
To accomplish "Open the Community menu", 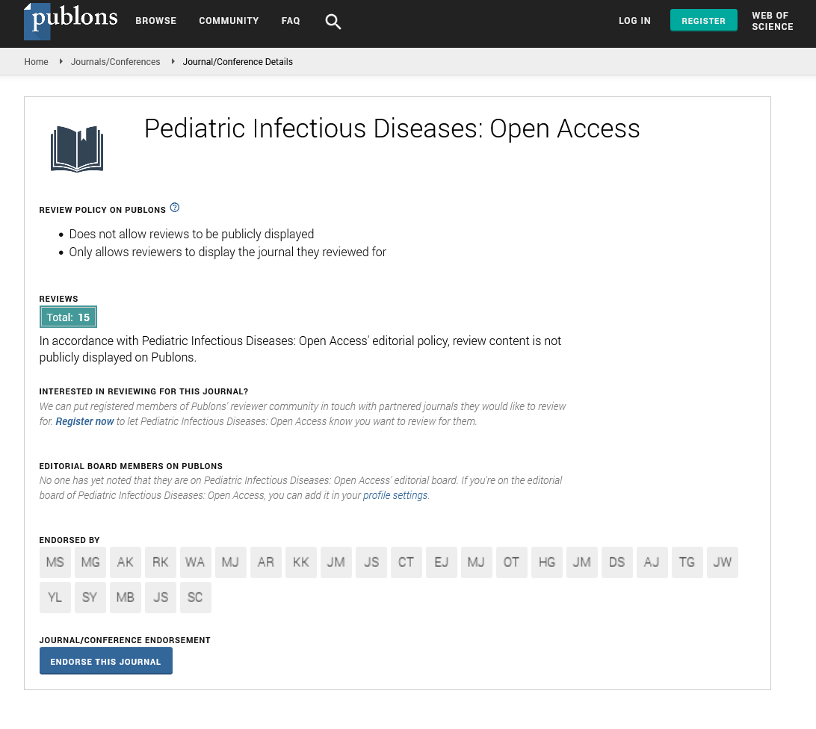I will point(229,21).
